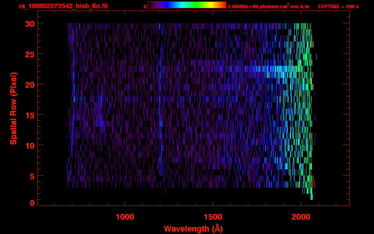Click the rainbow color scale bar
374x234 pixels.
(187, 5)
